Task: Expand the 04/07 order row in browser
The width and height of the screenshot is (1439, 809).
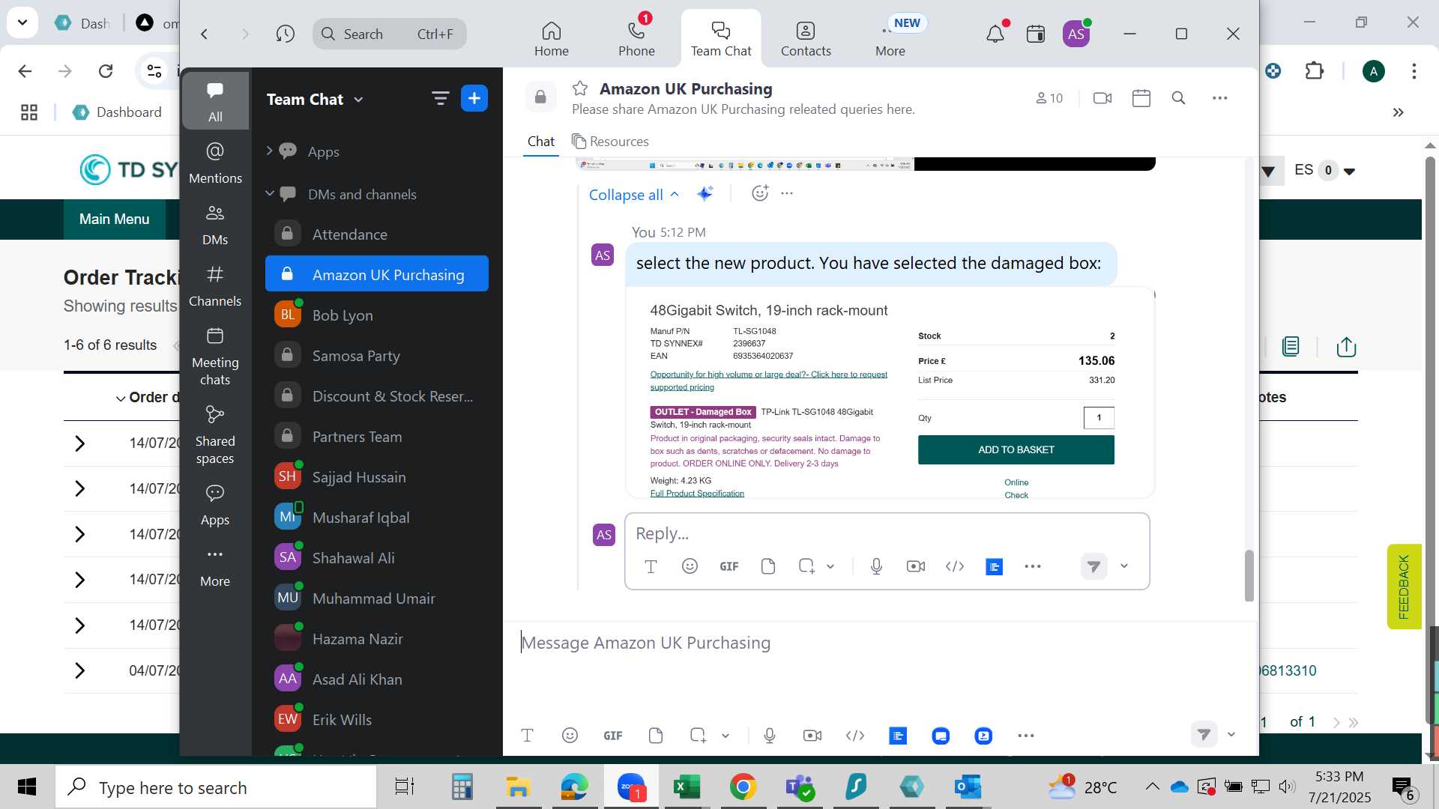Action: (x=79, y=670)
